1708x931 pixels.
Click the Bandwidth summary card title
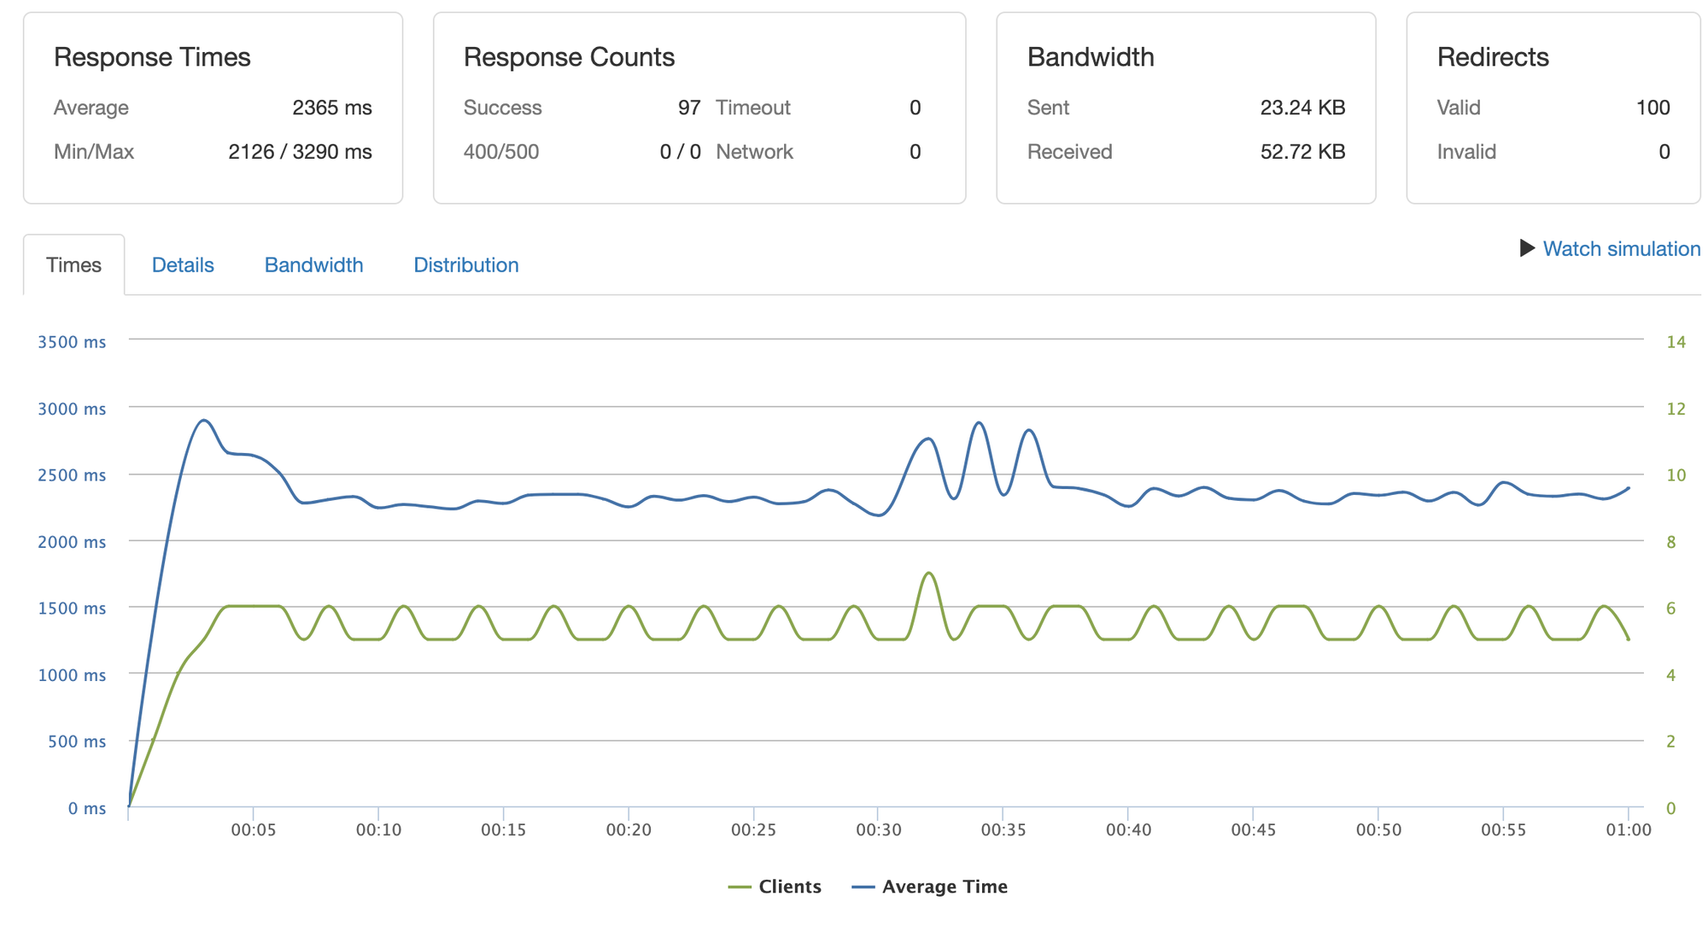pos(1090,57)
